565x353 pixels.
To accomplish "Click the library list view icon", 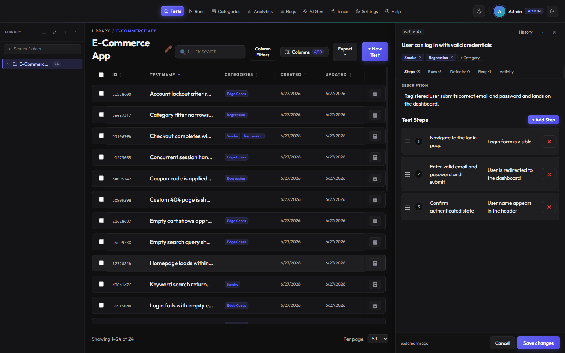I will point(44,32).
